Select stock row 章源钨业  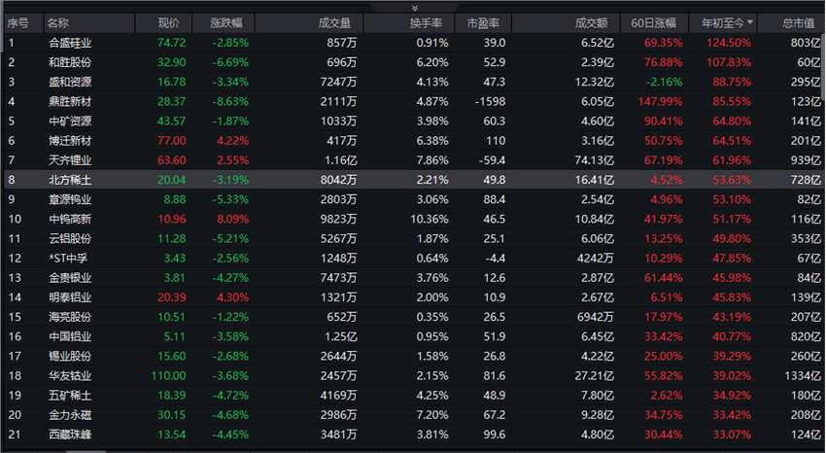[412, 199]
